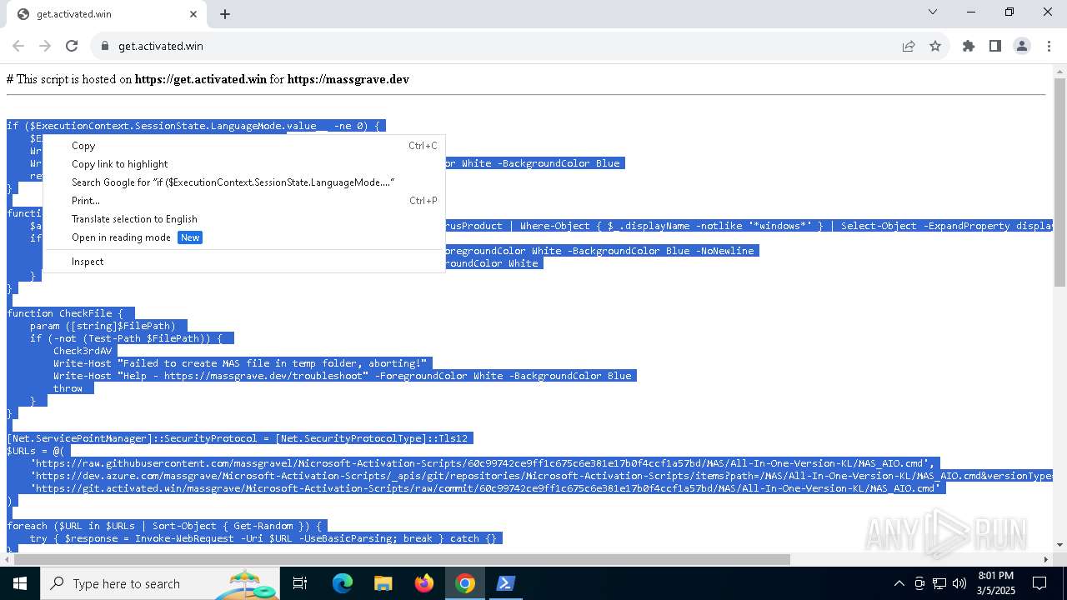
Task: Show hidden system tray icons
Action: 899,583
